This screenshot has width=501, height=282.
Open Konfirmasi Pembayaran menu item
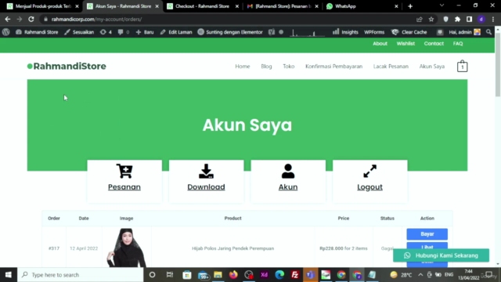(x=334, y=66)
